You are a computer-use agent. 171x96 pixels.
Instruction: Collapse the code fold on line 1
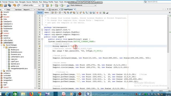pyautogui.click(x=42, y=16)
